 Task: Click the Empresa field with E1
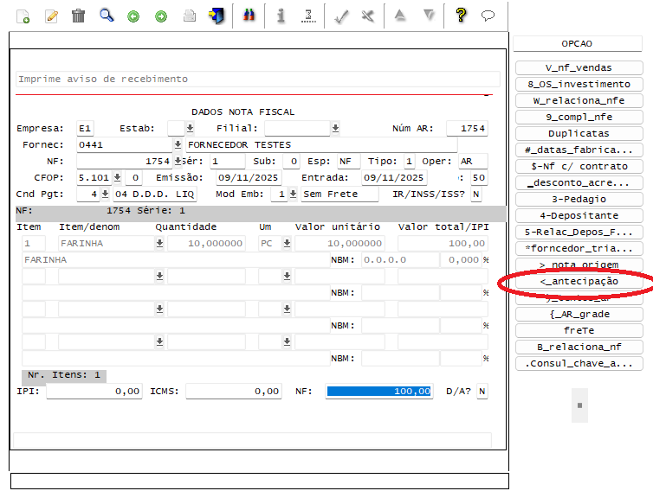click(x=85, y=128)
